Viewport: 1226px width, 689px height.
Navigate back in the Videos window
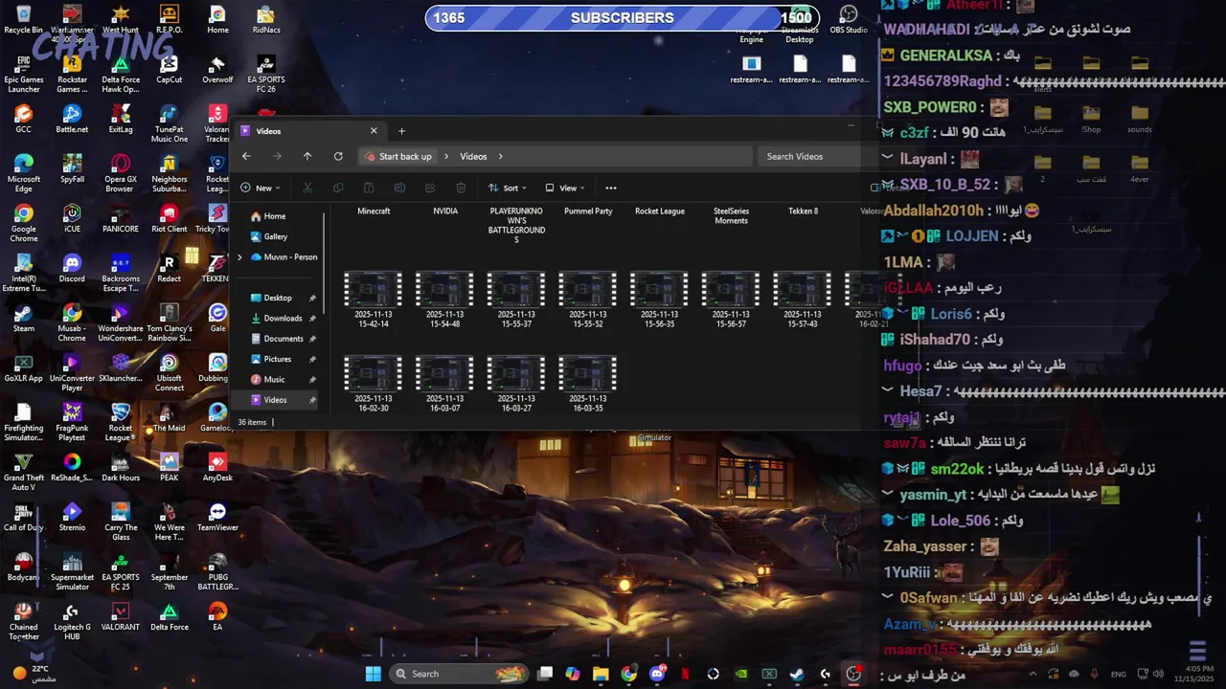pyautogui.click(x=246, y=156)
